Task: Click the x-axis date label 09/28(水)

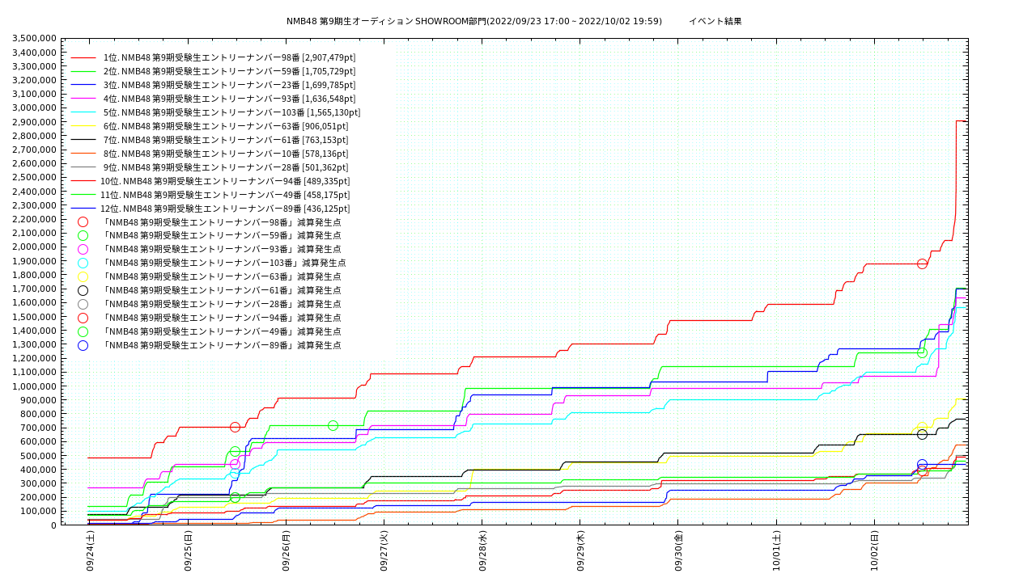Action: [482, 550]
